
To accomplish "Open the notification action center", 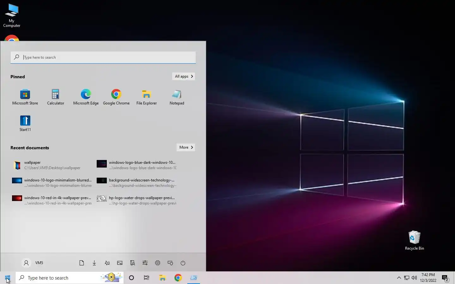I will 445,278.
